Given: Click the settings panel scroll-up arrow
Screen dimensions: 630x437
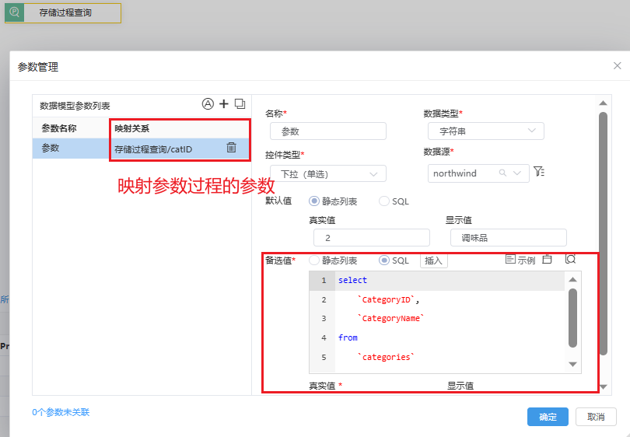Looking at the screenshot, I should click(x=603, y=103).
